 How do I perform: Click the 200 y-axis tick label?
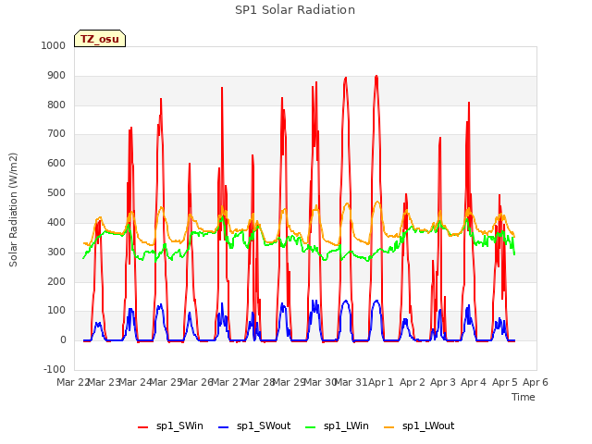[56, 281]
